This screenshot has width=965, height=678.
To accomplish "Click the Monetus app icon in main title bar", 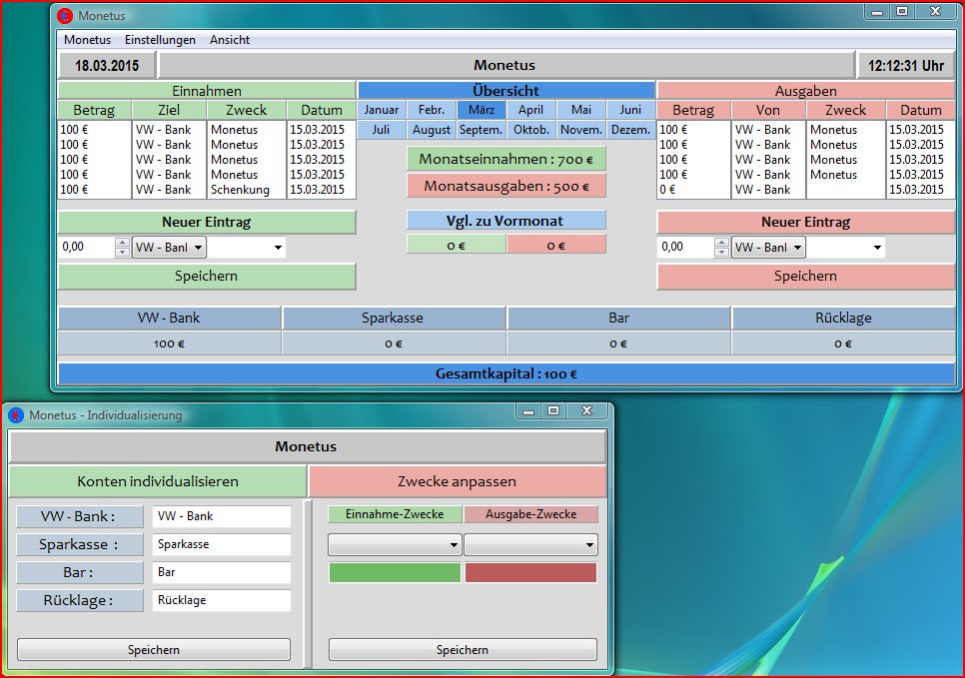I will (x=65, y=16).
